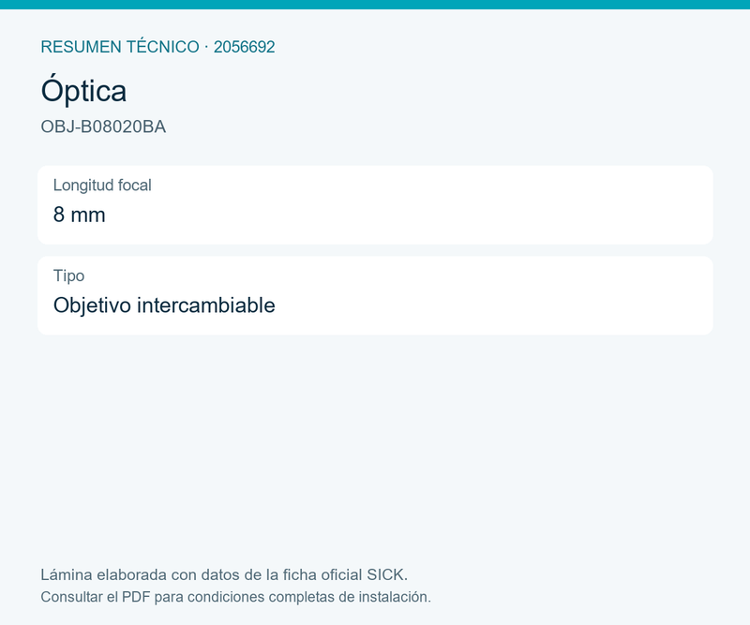Click the line 'Consultar el PDF para condiciones completas de instalación.'

(x=236, y=597)
